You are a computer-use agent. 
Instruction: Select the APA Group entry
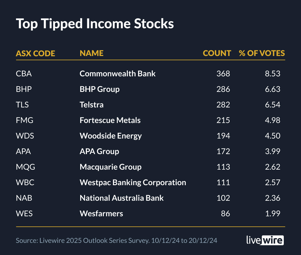click(x=99, y=152)
